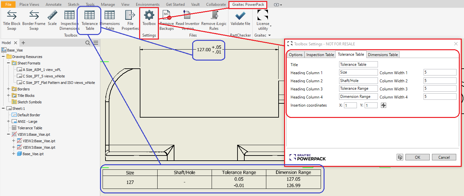
Task: Create a Dimensions Table
Action: pyautogui.click(x=110, y=20)
